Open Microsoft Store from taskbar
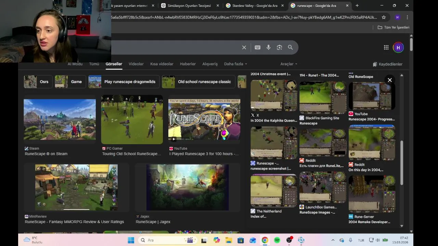The image size is (438, 246). [241, 240]
